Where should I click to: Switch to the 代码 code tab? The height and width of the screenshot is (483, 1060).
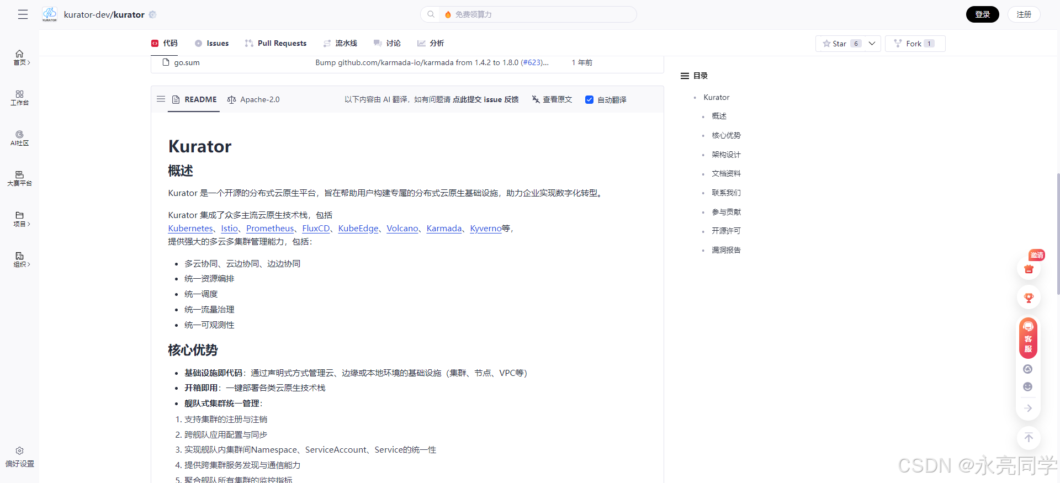[165, 43]
